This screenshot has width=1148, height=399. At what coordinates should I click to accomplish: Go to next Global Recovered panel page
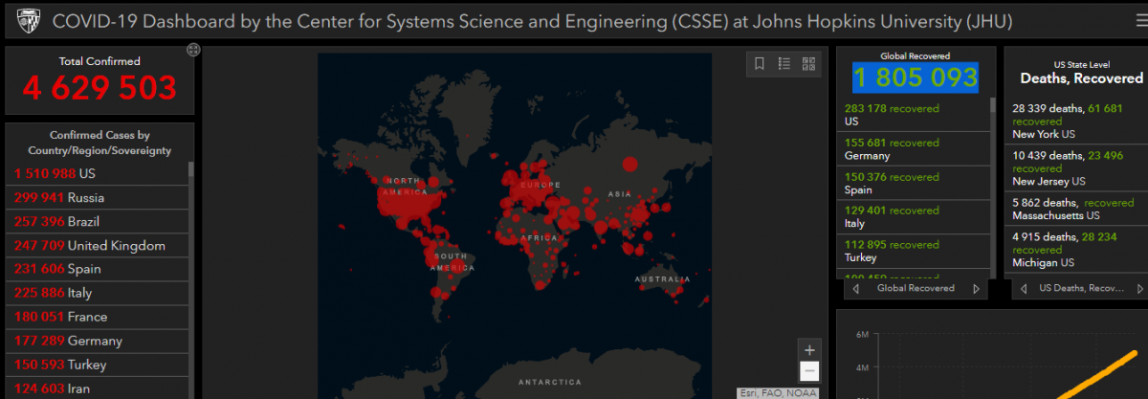[x=976, y=288]
